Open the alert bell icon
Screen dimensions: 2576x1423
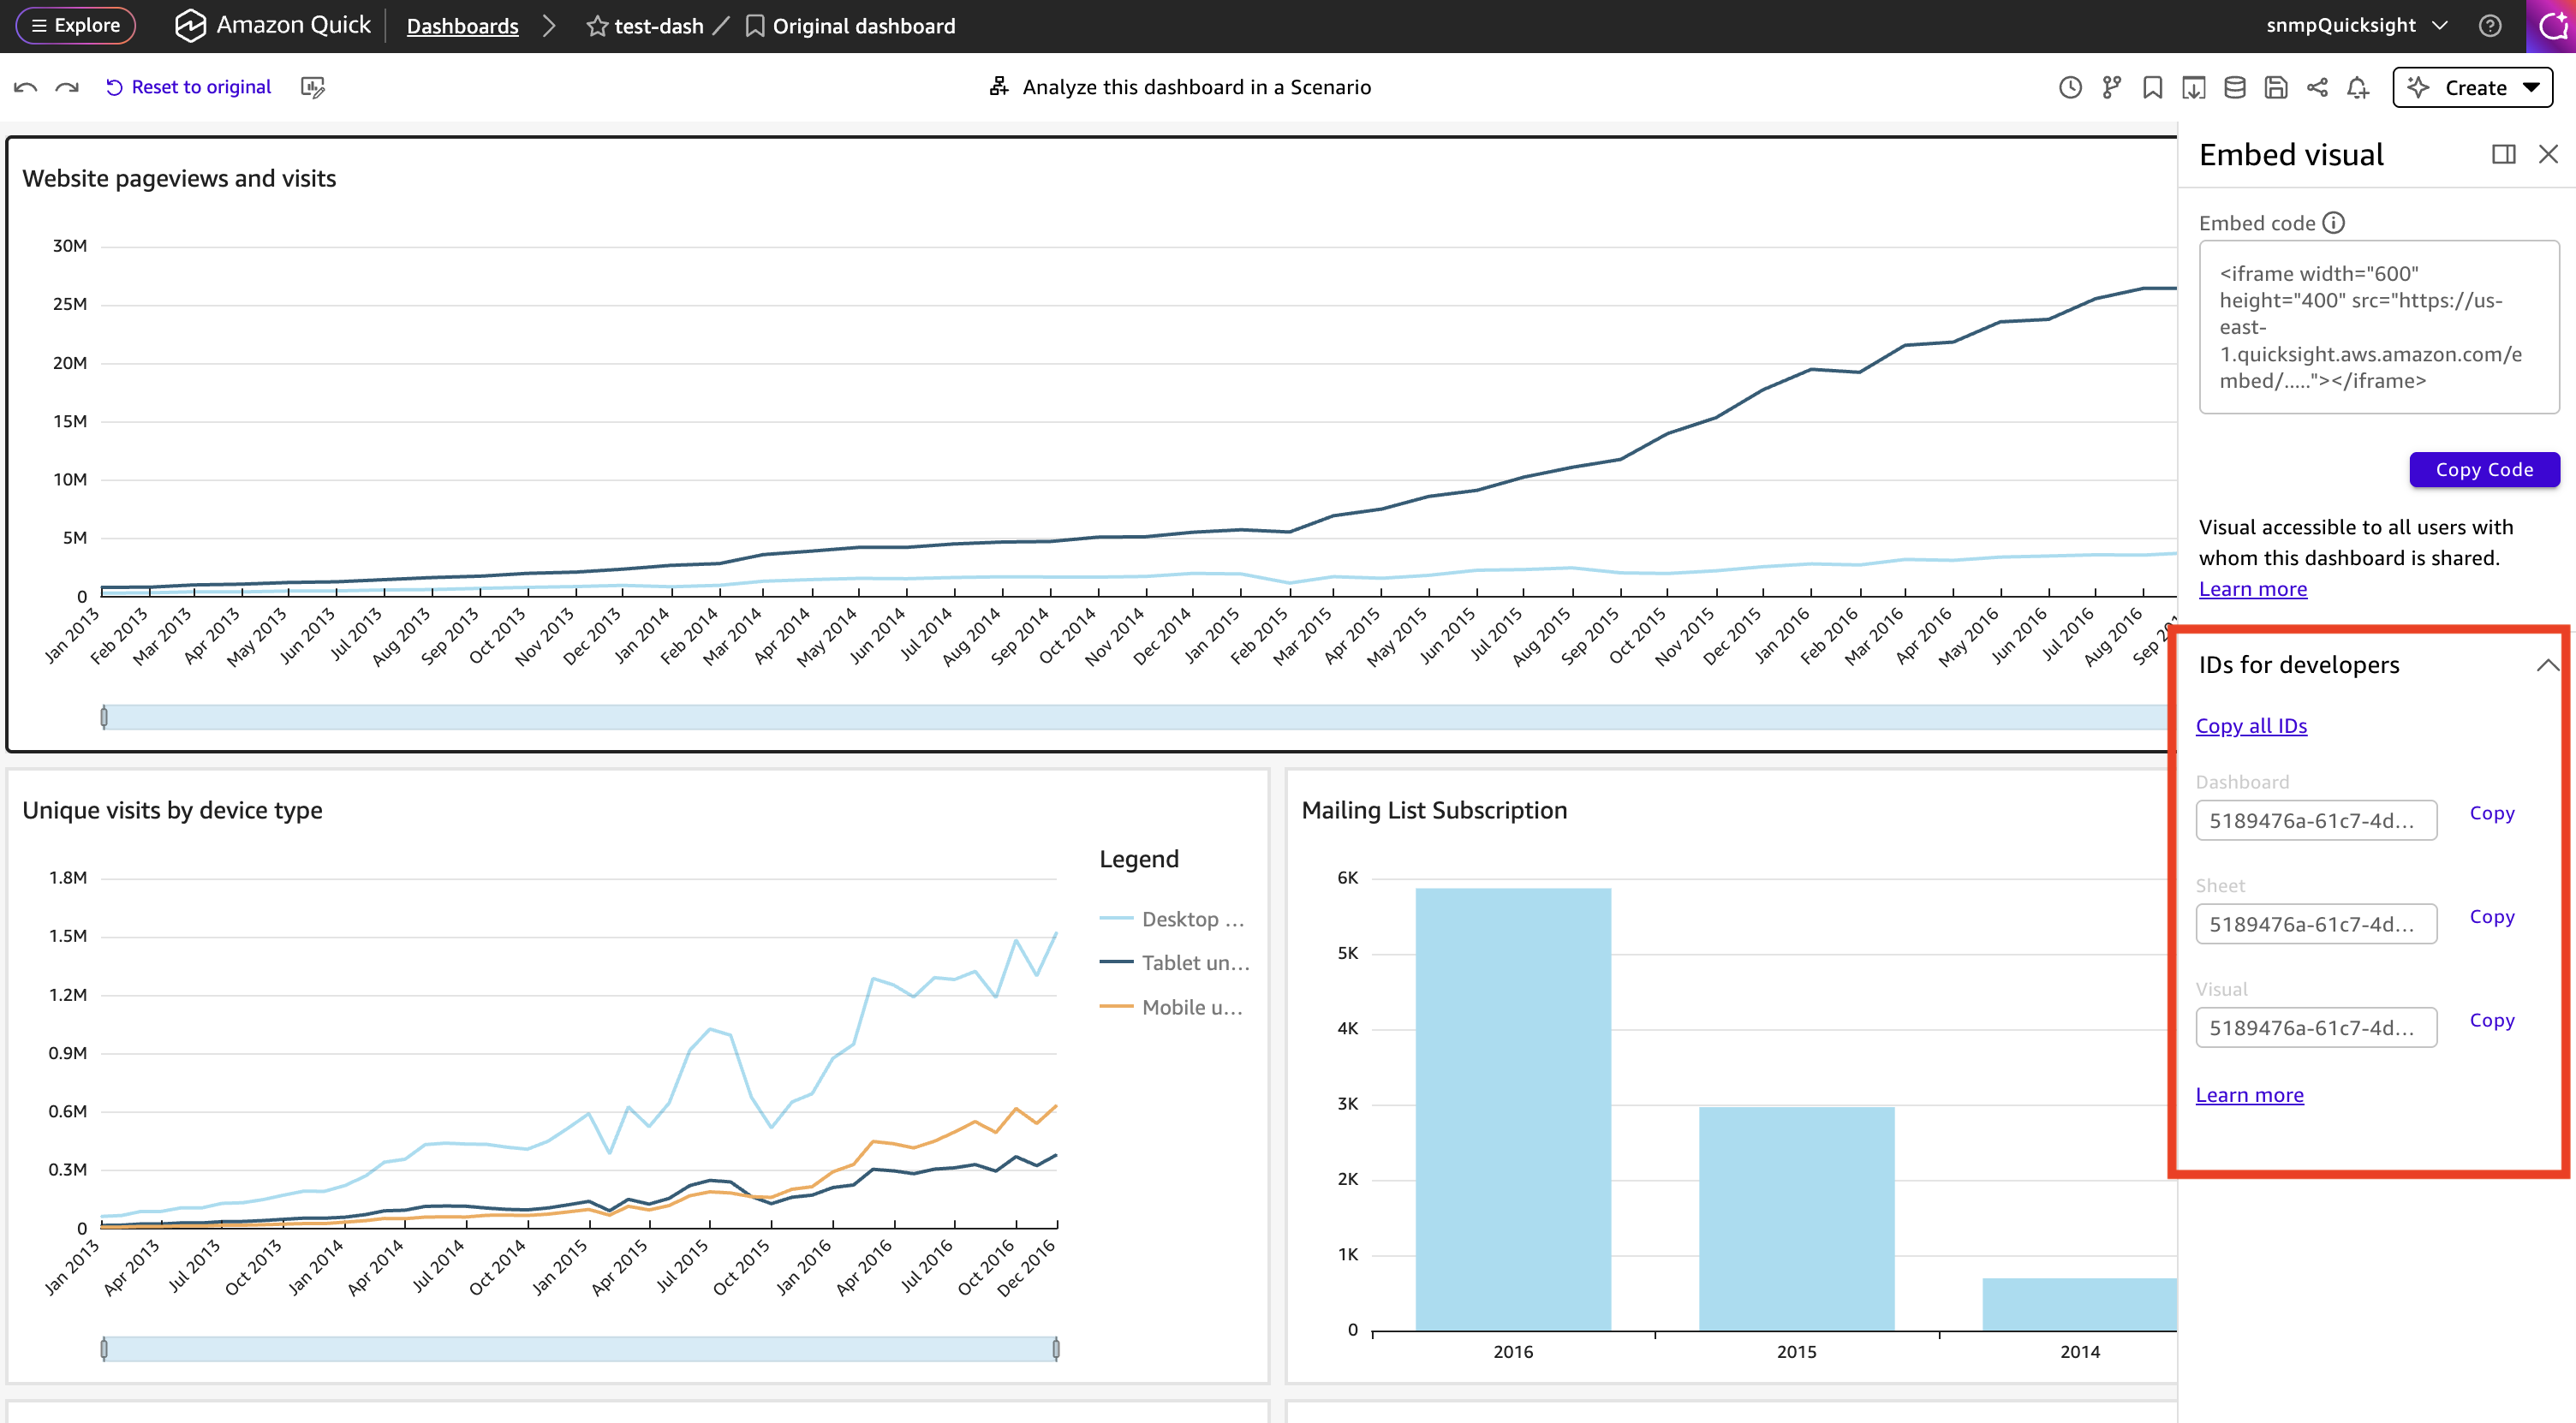(2358, 88)
